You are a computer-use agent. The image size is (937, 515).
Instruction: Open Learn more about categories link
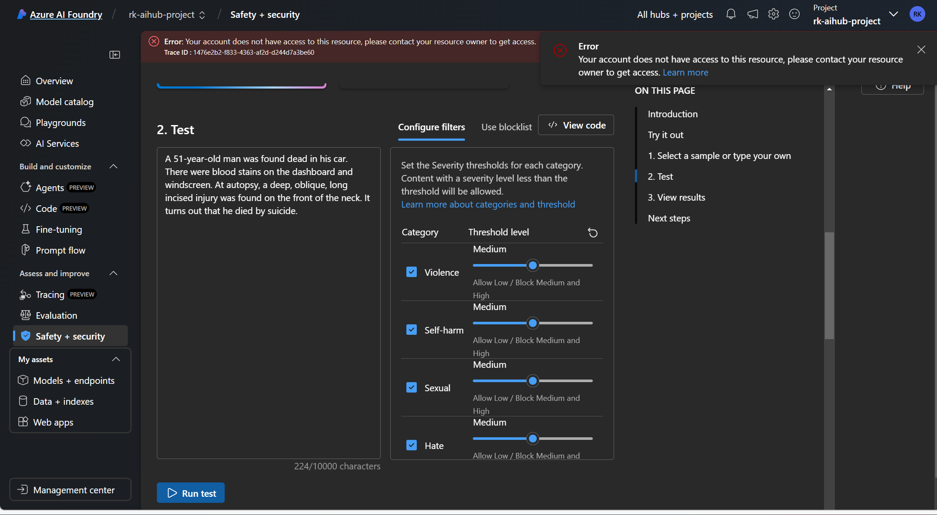488,205
